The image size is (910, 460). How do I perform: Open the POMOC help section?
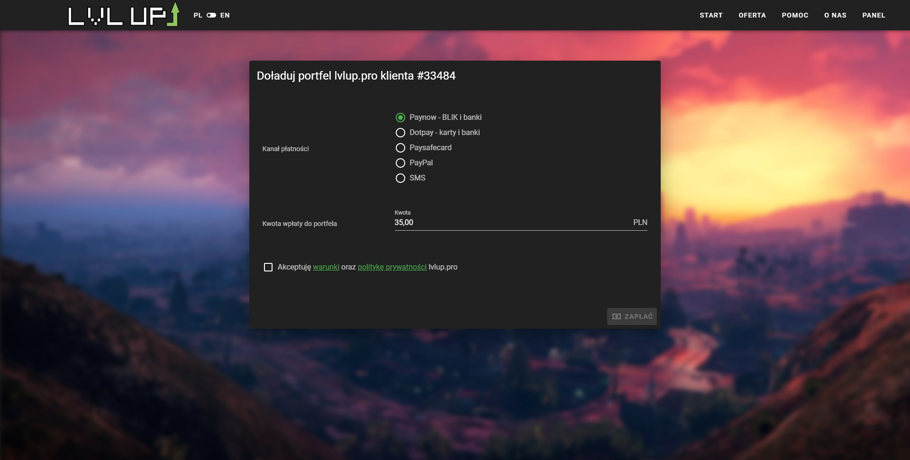(x=795, y=15)
